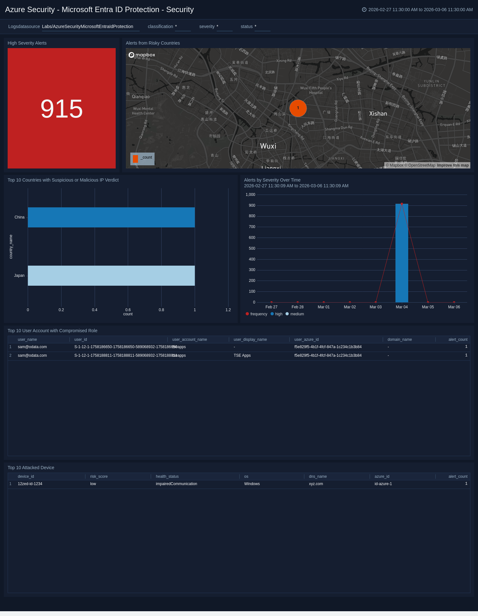Select the 12zed-id-1234 device row
The height and width of the screenshot is (616, 478).
tap(30, 484)
